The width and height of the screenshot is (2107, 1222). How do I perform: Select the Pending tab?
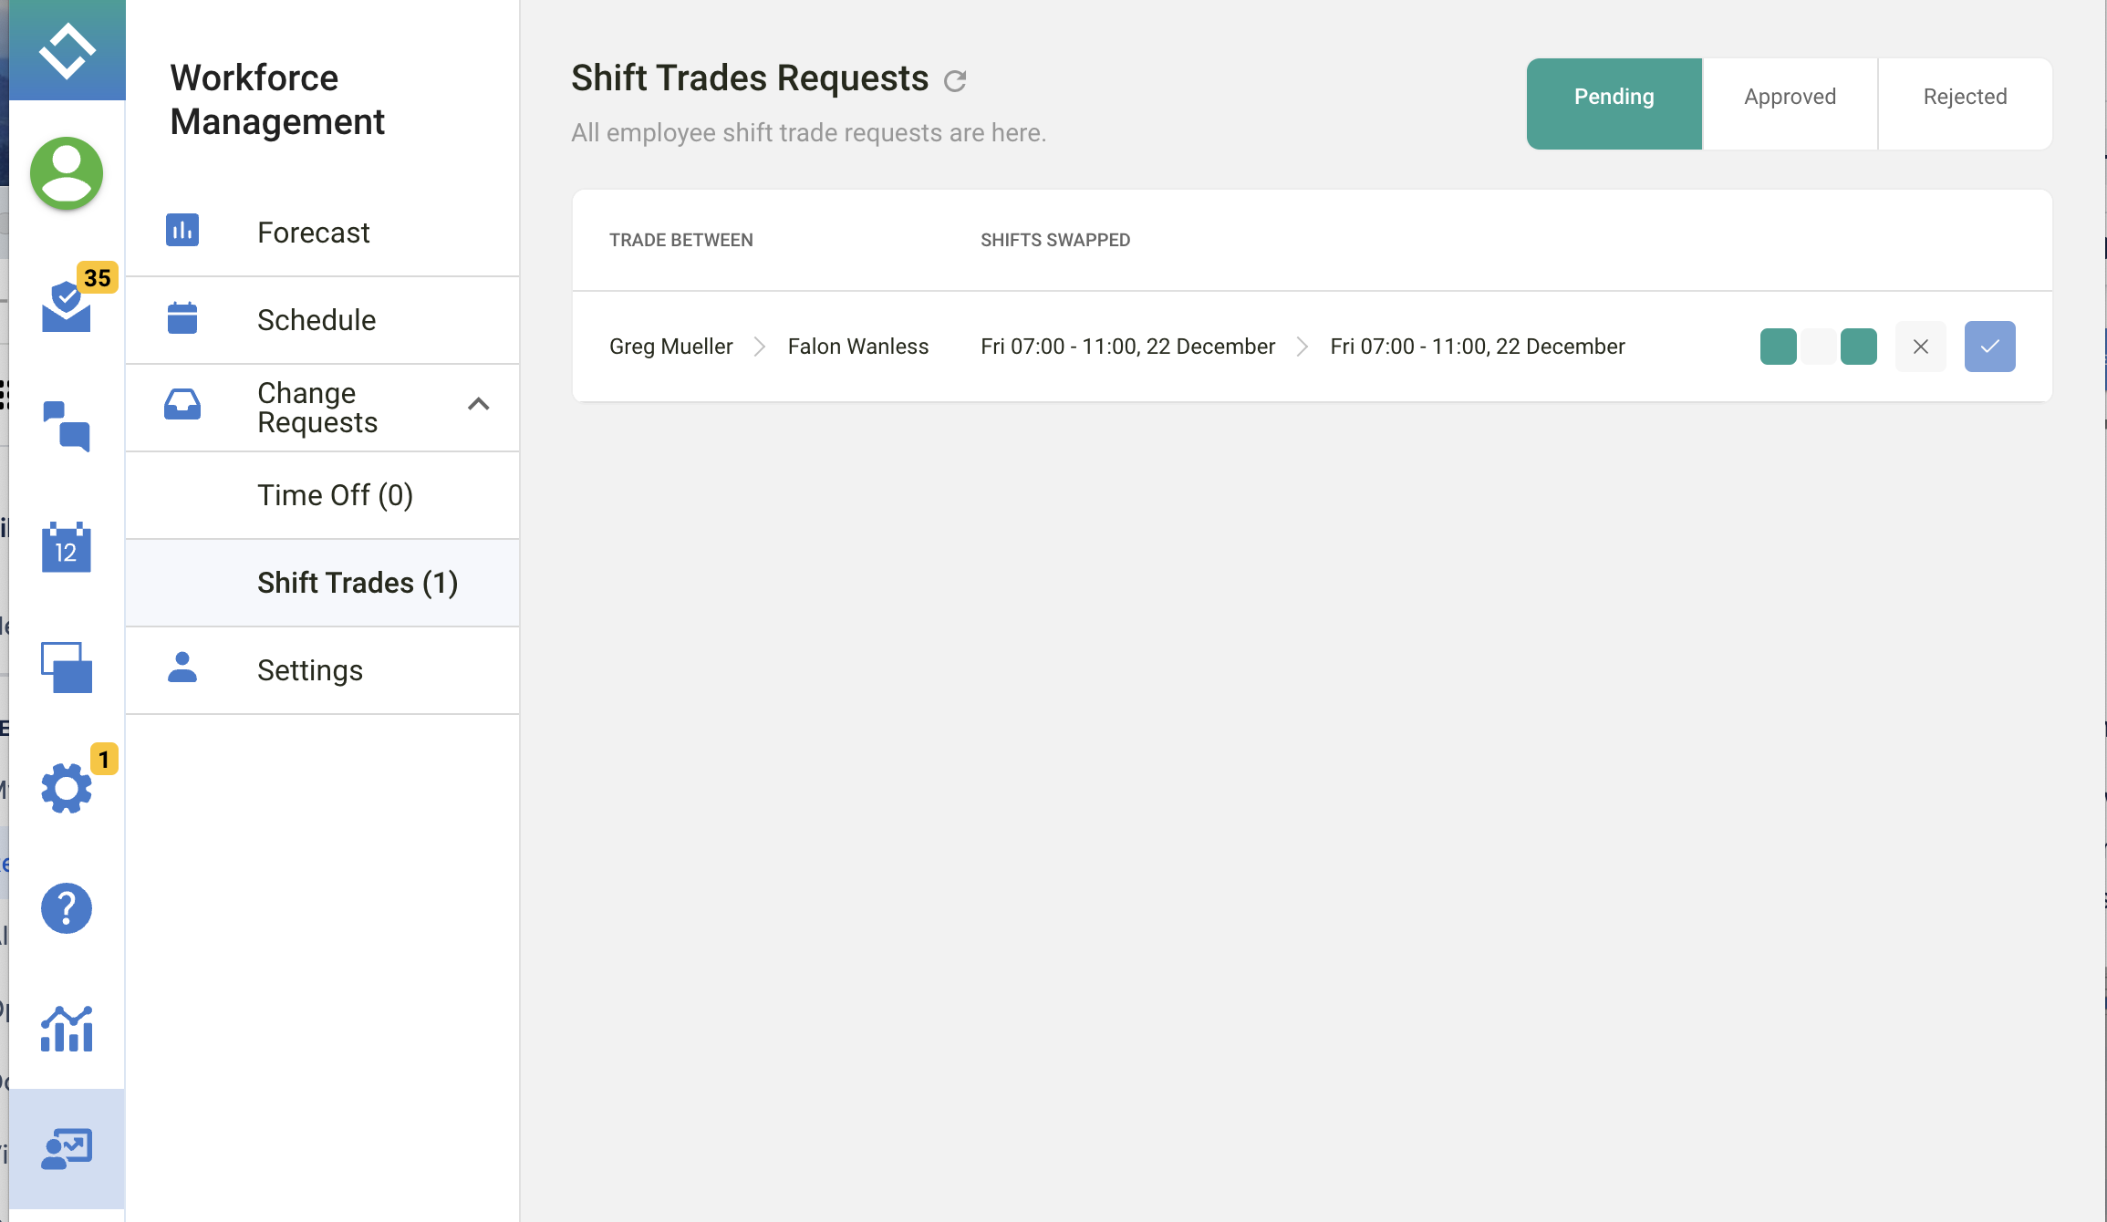pyautogui.click(x=1614, y=97)
